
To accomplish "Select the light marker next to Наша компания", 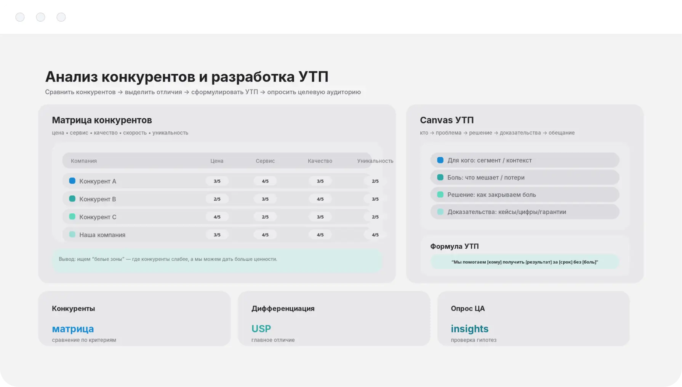I will 72,235.
